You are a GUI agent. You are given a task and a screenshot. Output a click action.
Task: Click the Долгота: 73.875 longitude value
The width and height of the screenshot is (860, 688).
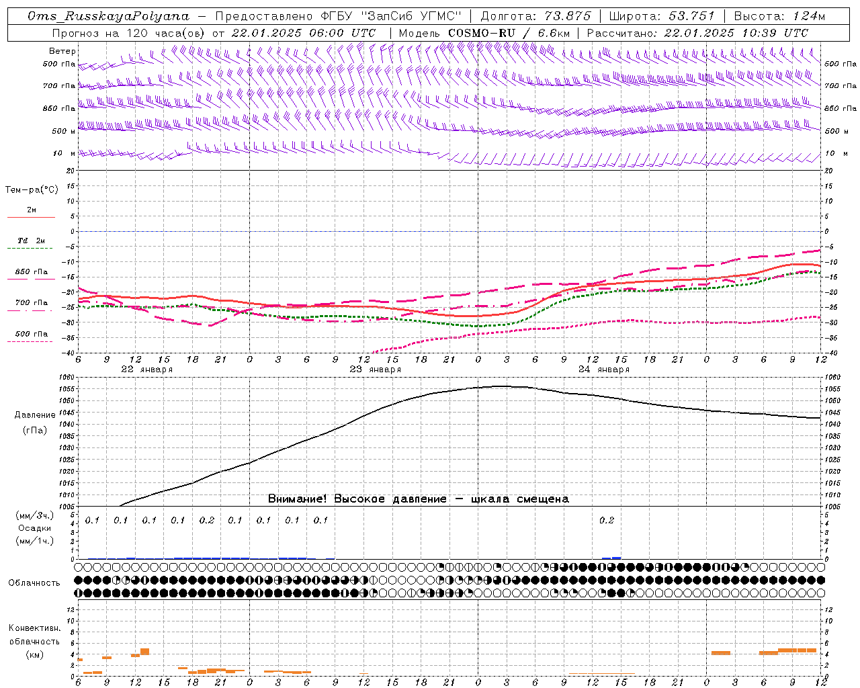coord(536,16)
